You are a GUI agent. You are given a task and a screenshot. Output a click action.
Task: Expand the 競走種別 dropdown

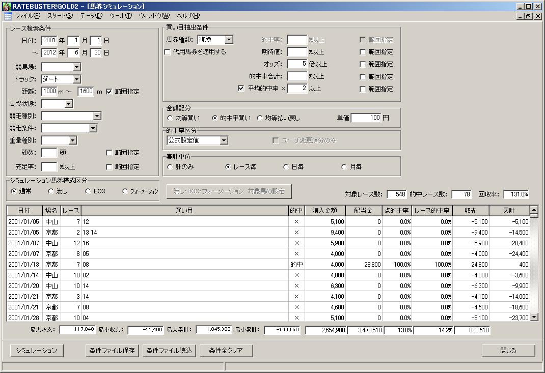click(x=97, y=116)
